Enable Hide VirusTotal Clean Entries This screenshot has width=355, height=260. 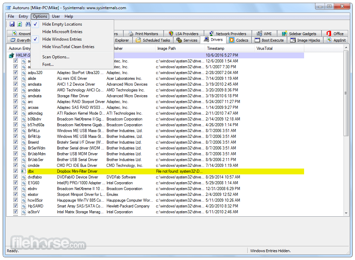point(72,46)
